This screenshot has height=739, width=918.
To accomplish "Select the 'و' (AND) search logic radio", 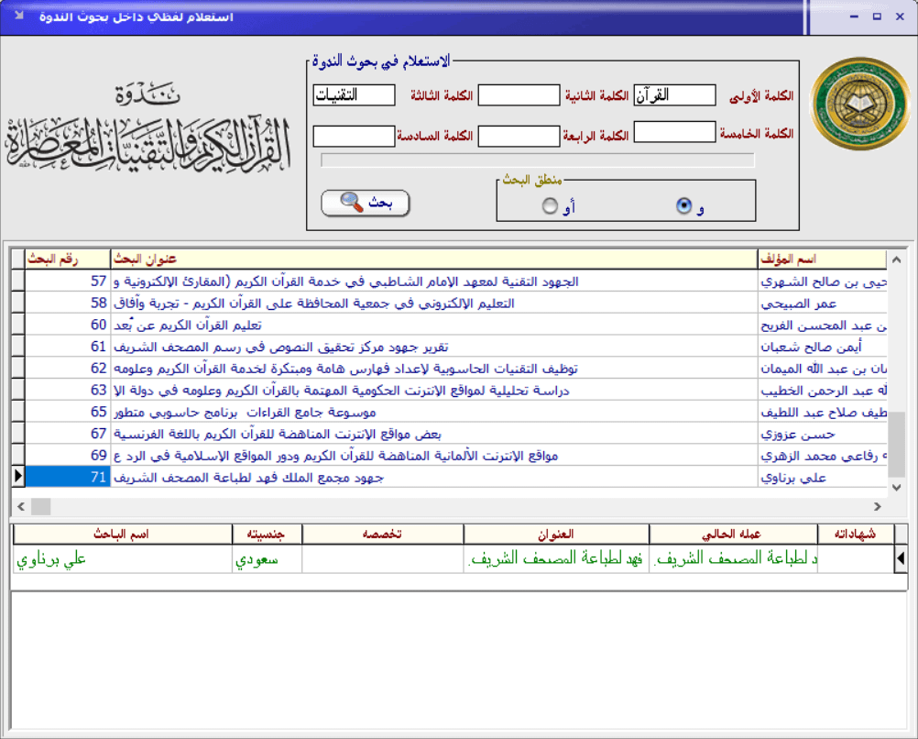I will [x=683, y=205].
